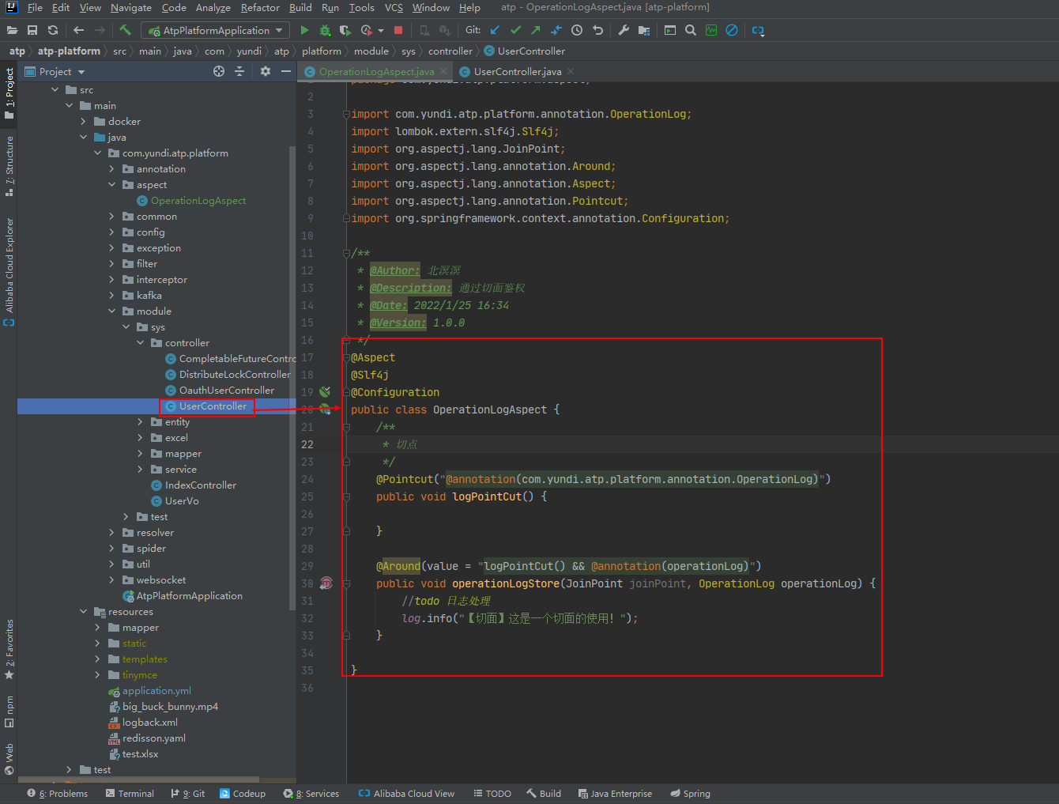Open the TODO tool window button
1059x804 pixels.
click(492, 794)
